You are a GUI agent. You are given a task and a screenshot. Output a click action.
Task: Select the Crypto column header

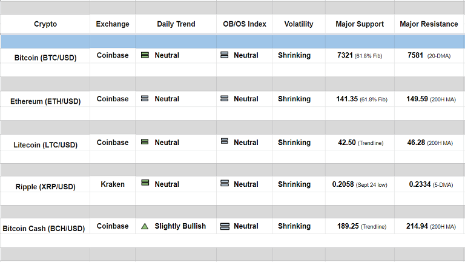(x=45, y=24)
